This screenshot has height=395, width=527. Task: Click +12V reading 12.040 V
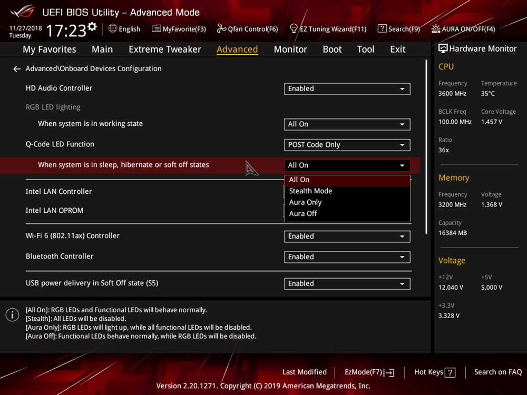451,288
